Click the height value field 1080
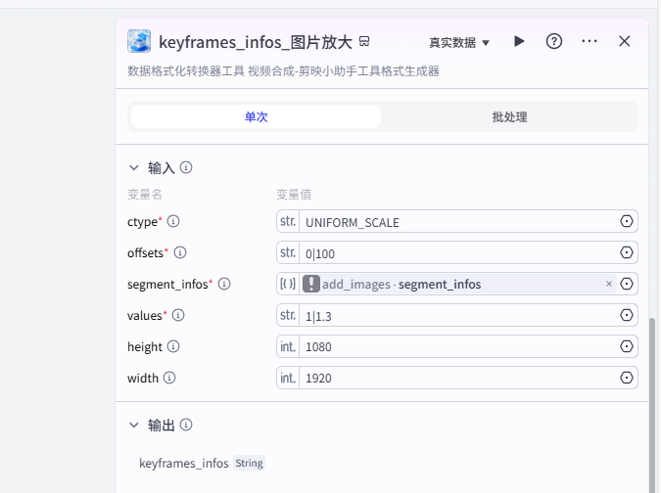 coord(458,347)
